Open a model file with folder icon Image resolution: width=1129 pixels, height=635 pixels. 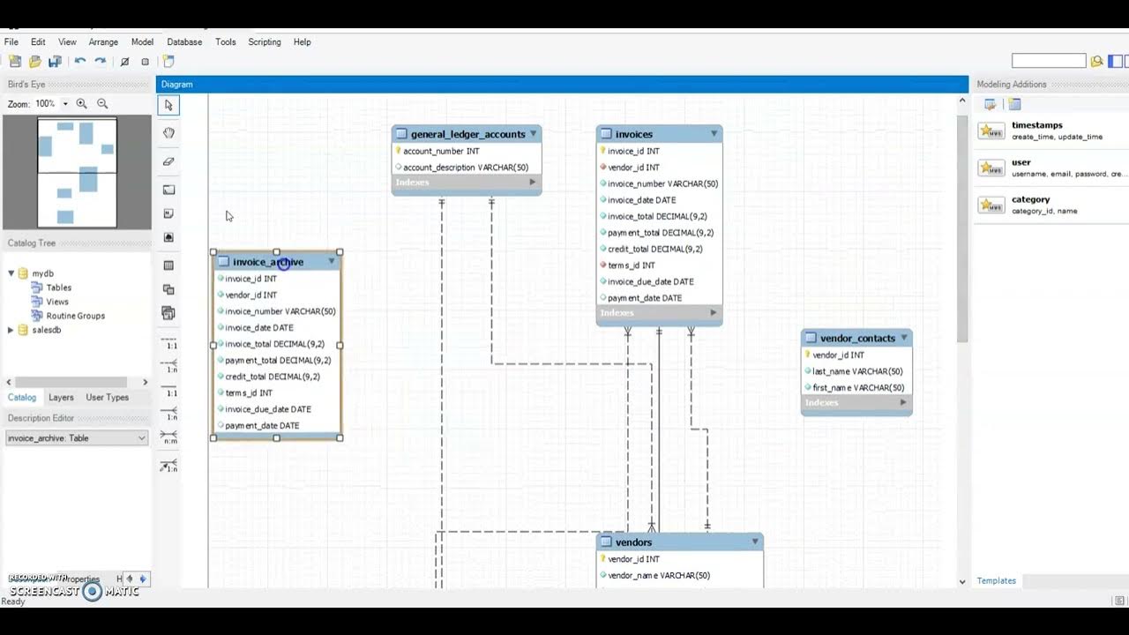point(35,62)
